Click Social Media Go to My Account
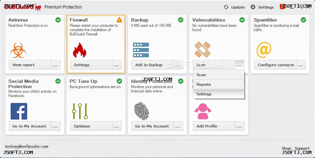 pyautogui.click(x=30, y=126)
